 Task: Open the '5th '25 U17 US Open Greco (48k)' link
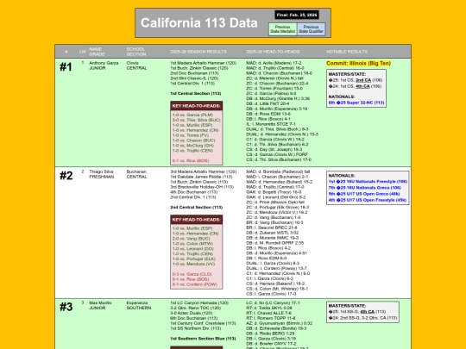tap(364, 194)
